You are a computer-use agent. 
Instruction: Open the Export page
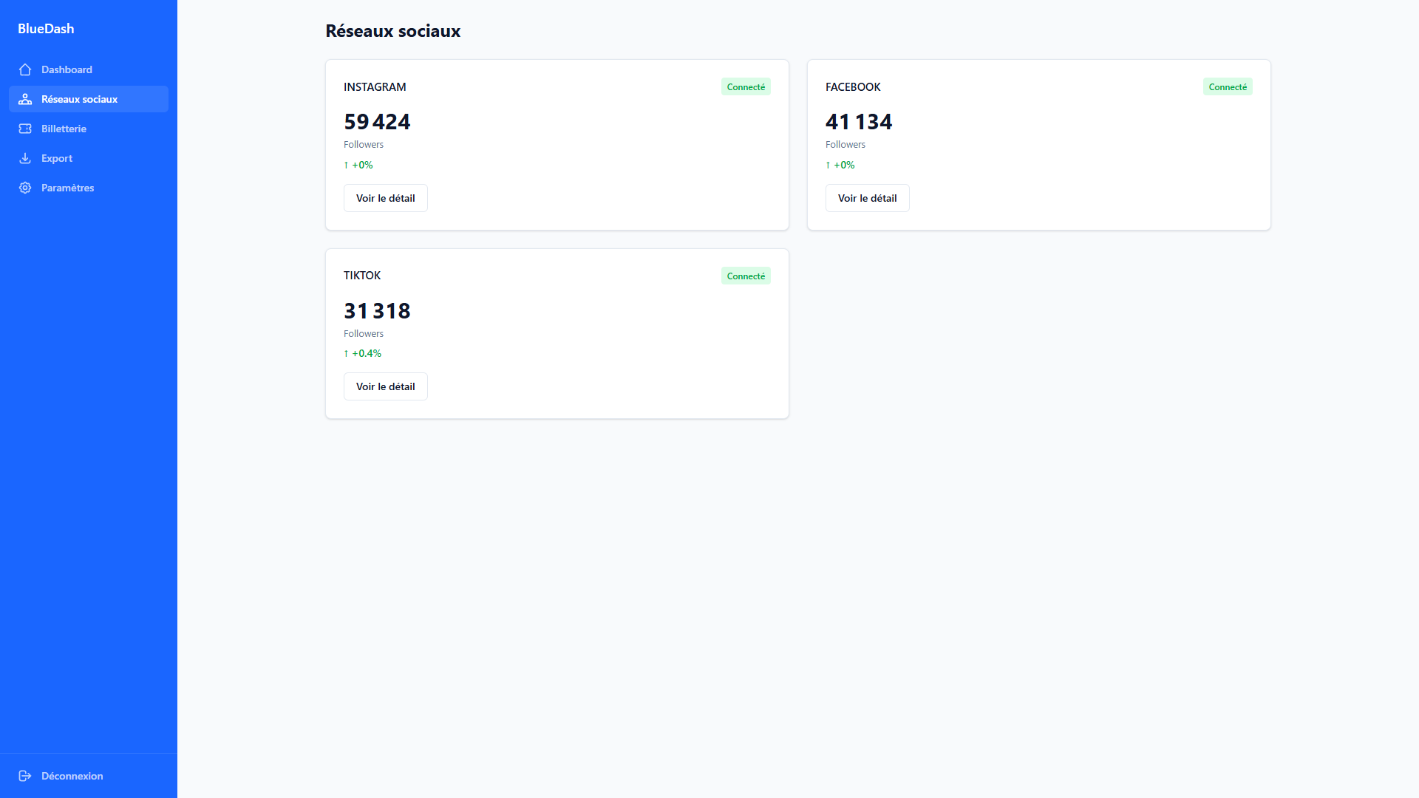[89, 158]
